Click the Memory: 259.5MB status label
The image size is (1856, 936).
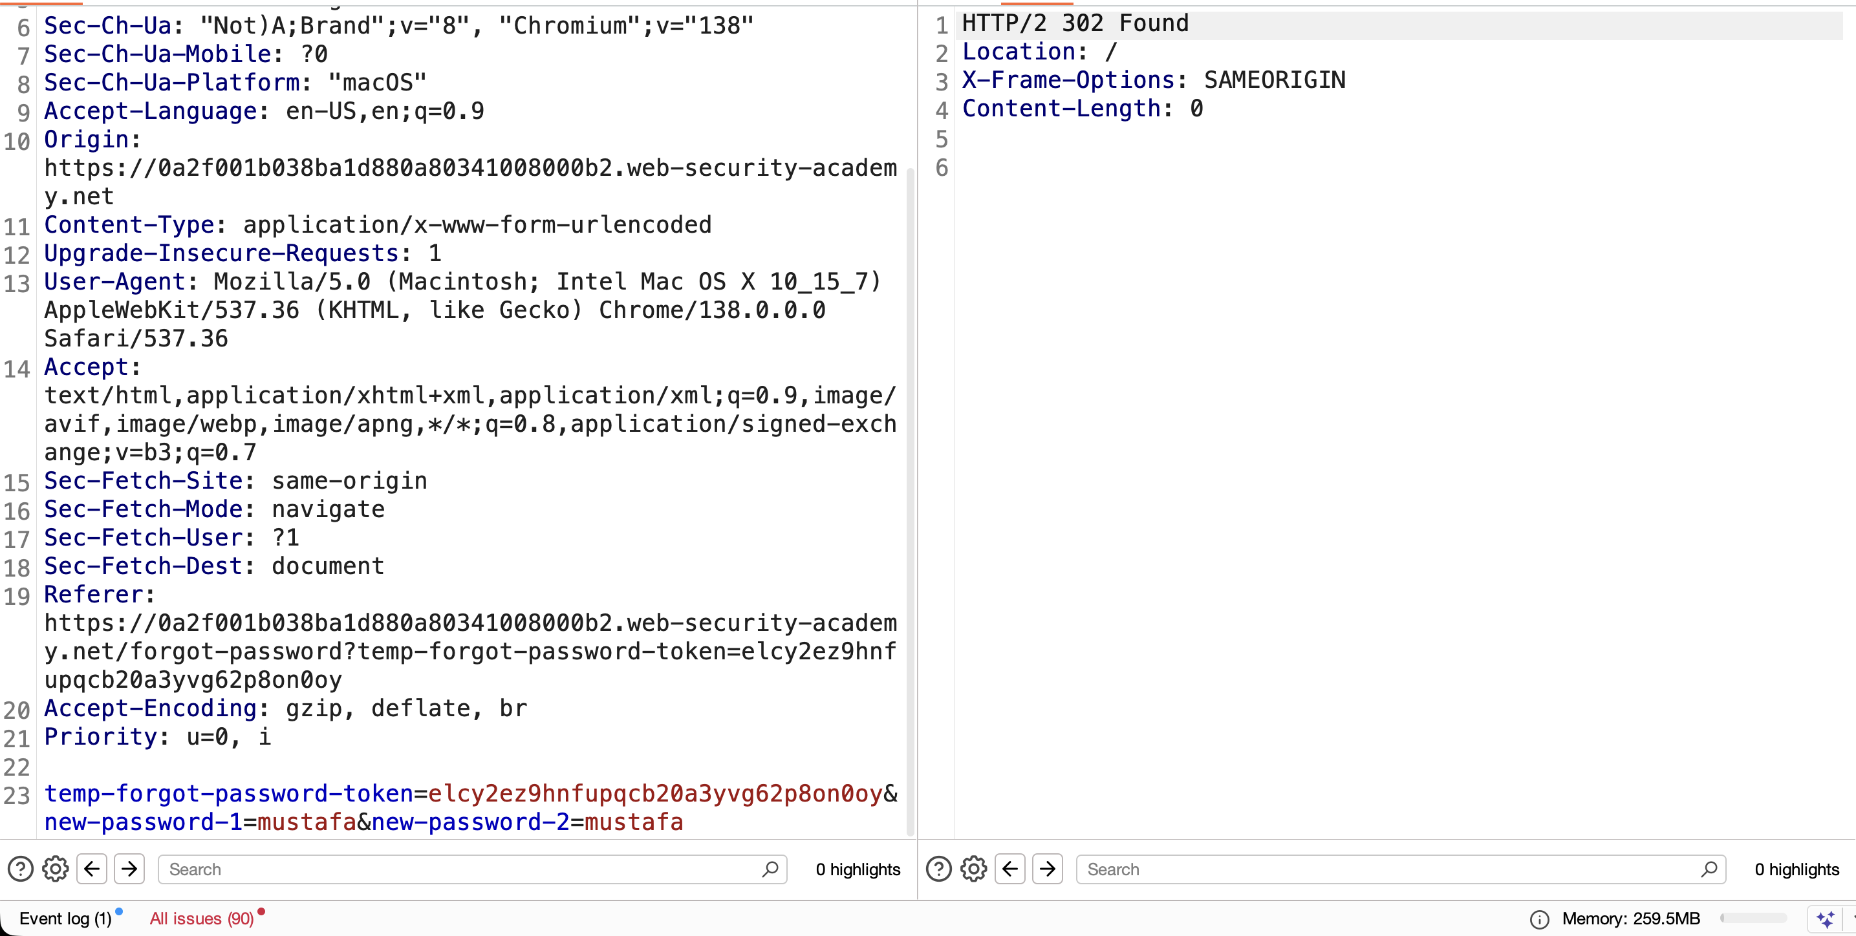tap(1631, 919)
